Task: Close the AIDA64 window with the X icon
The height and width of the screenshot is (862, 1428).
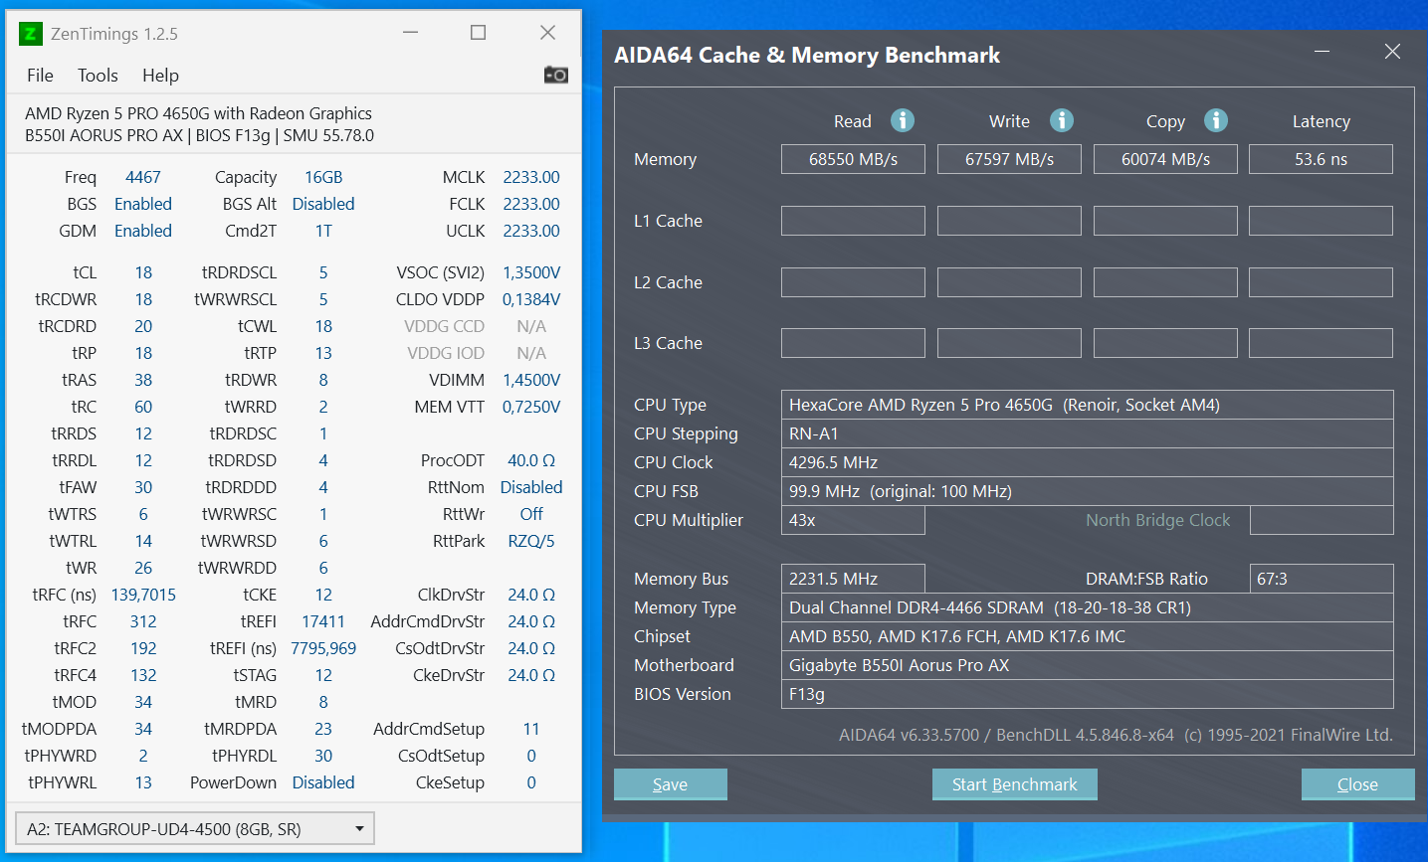Action: 1392,52
